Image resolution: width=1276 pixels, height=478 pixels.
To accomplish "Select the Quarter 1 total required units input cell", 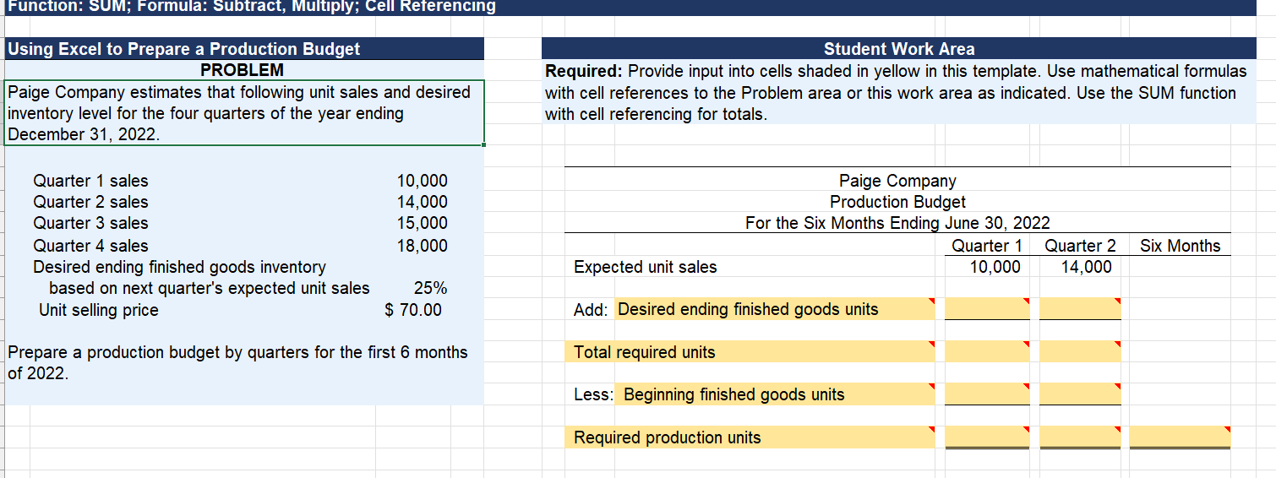I will pos(987,352).
